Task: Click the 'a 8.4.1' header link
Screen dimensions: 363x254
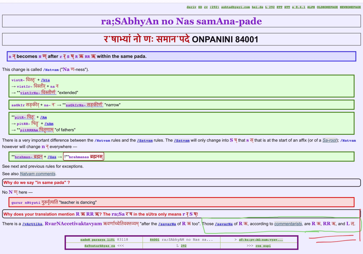Action: (298, 7)
